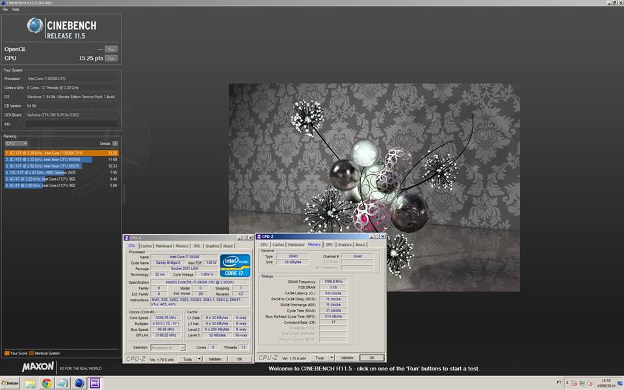Viewport: 624px width, 390px height.
Task: Select ranking row AMD Opteron 2435
Action: (x=61, y=172)
